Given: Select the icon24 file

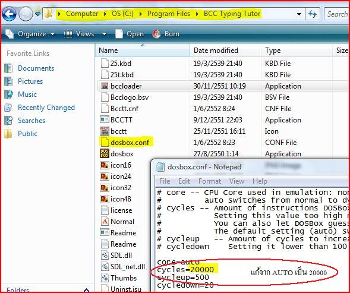Looking at the screenshot, I should (115, 177).
